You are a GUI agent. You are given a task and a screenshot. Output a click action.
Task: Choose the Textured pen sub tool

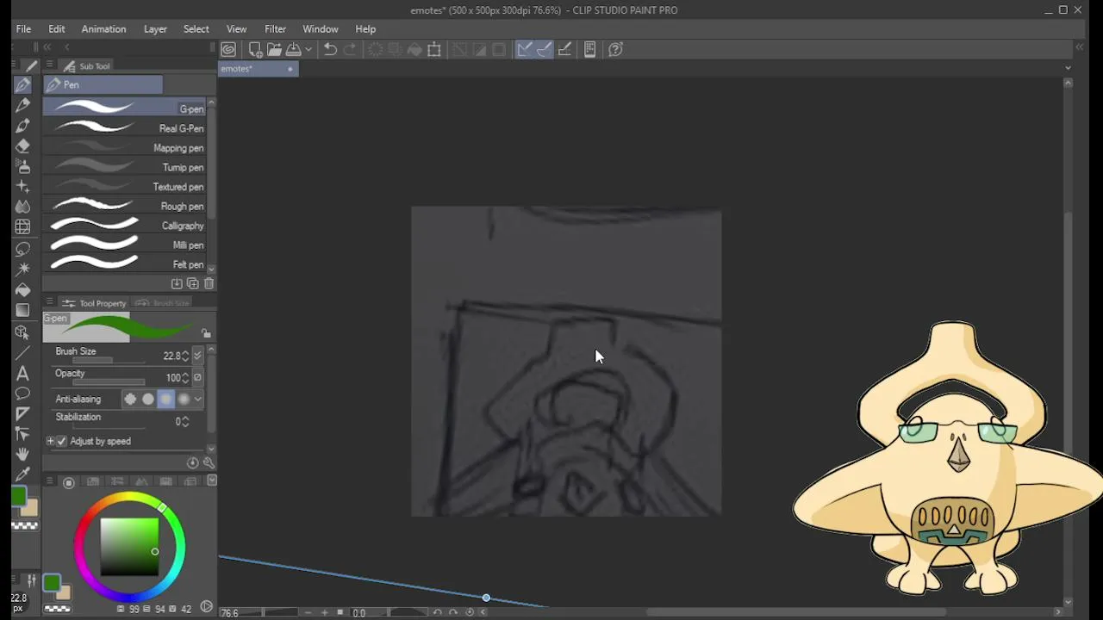tap(126, 187)
